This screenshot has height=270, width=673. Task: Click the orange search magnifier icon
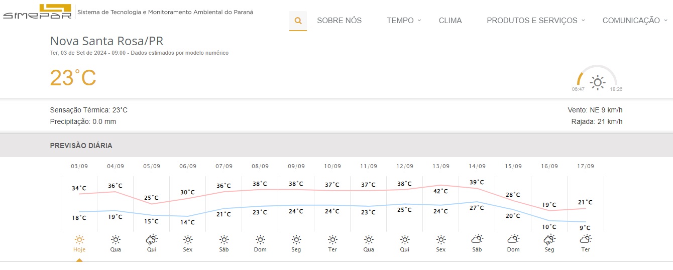tap(298, 21)
